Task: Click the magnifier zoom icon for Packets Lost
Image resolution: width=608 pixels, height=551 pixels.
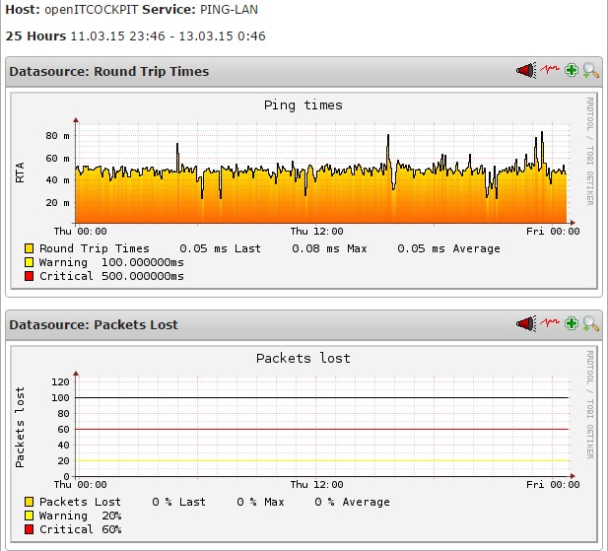Action: tap(591, 323)
